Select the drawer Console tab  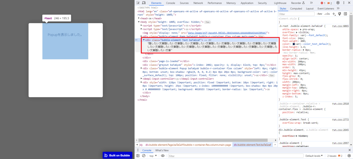click(147, 150)
